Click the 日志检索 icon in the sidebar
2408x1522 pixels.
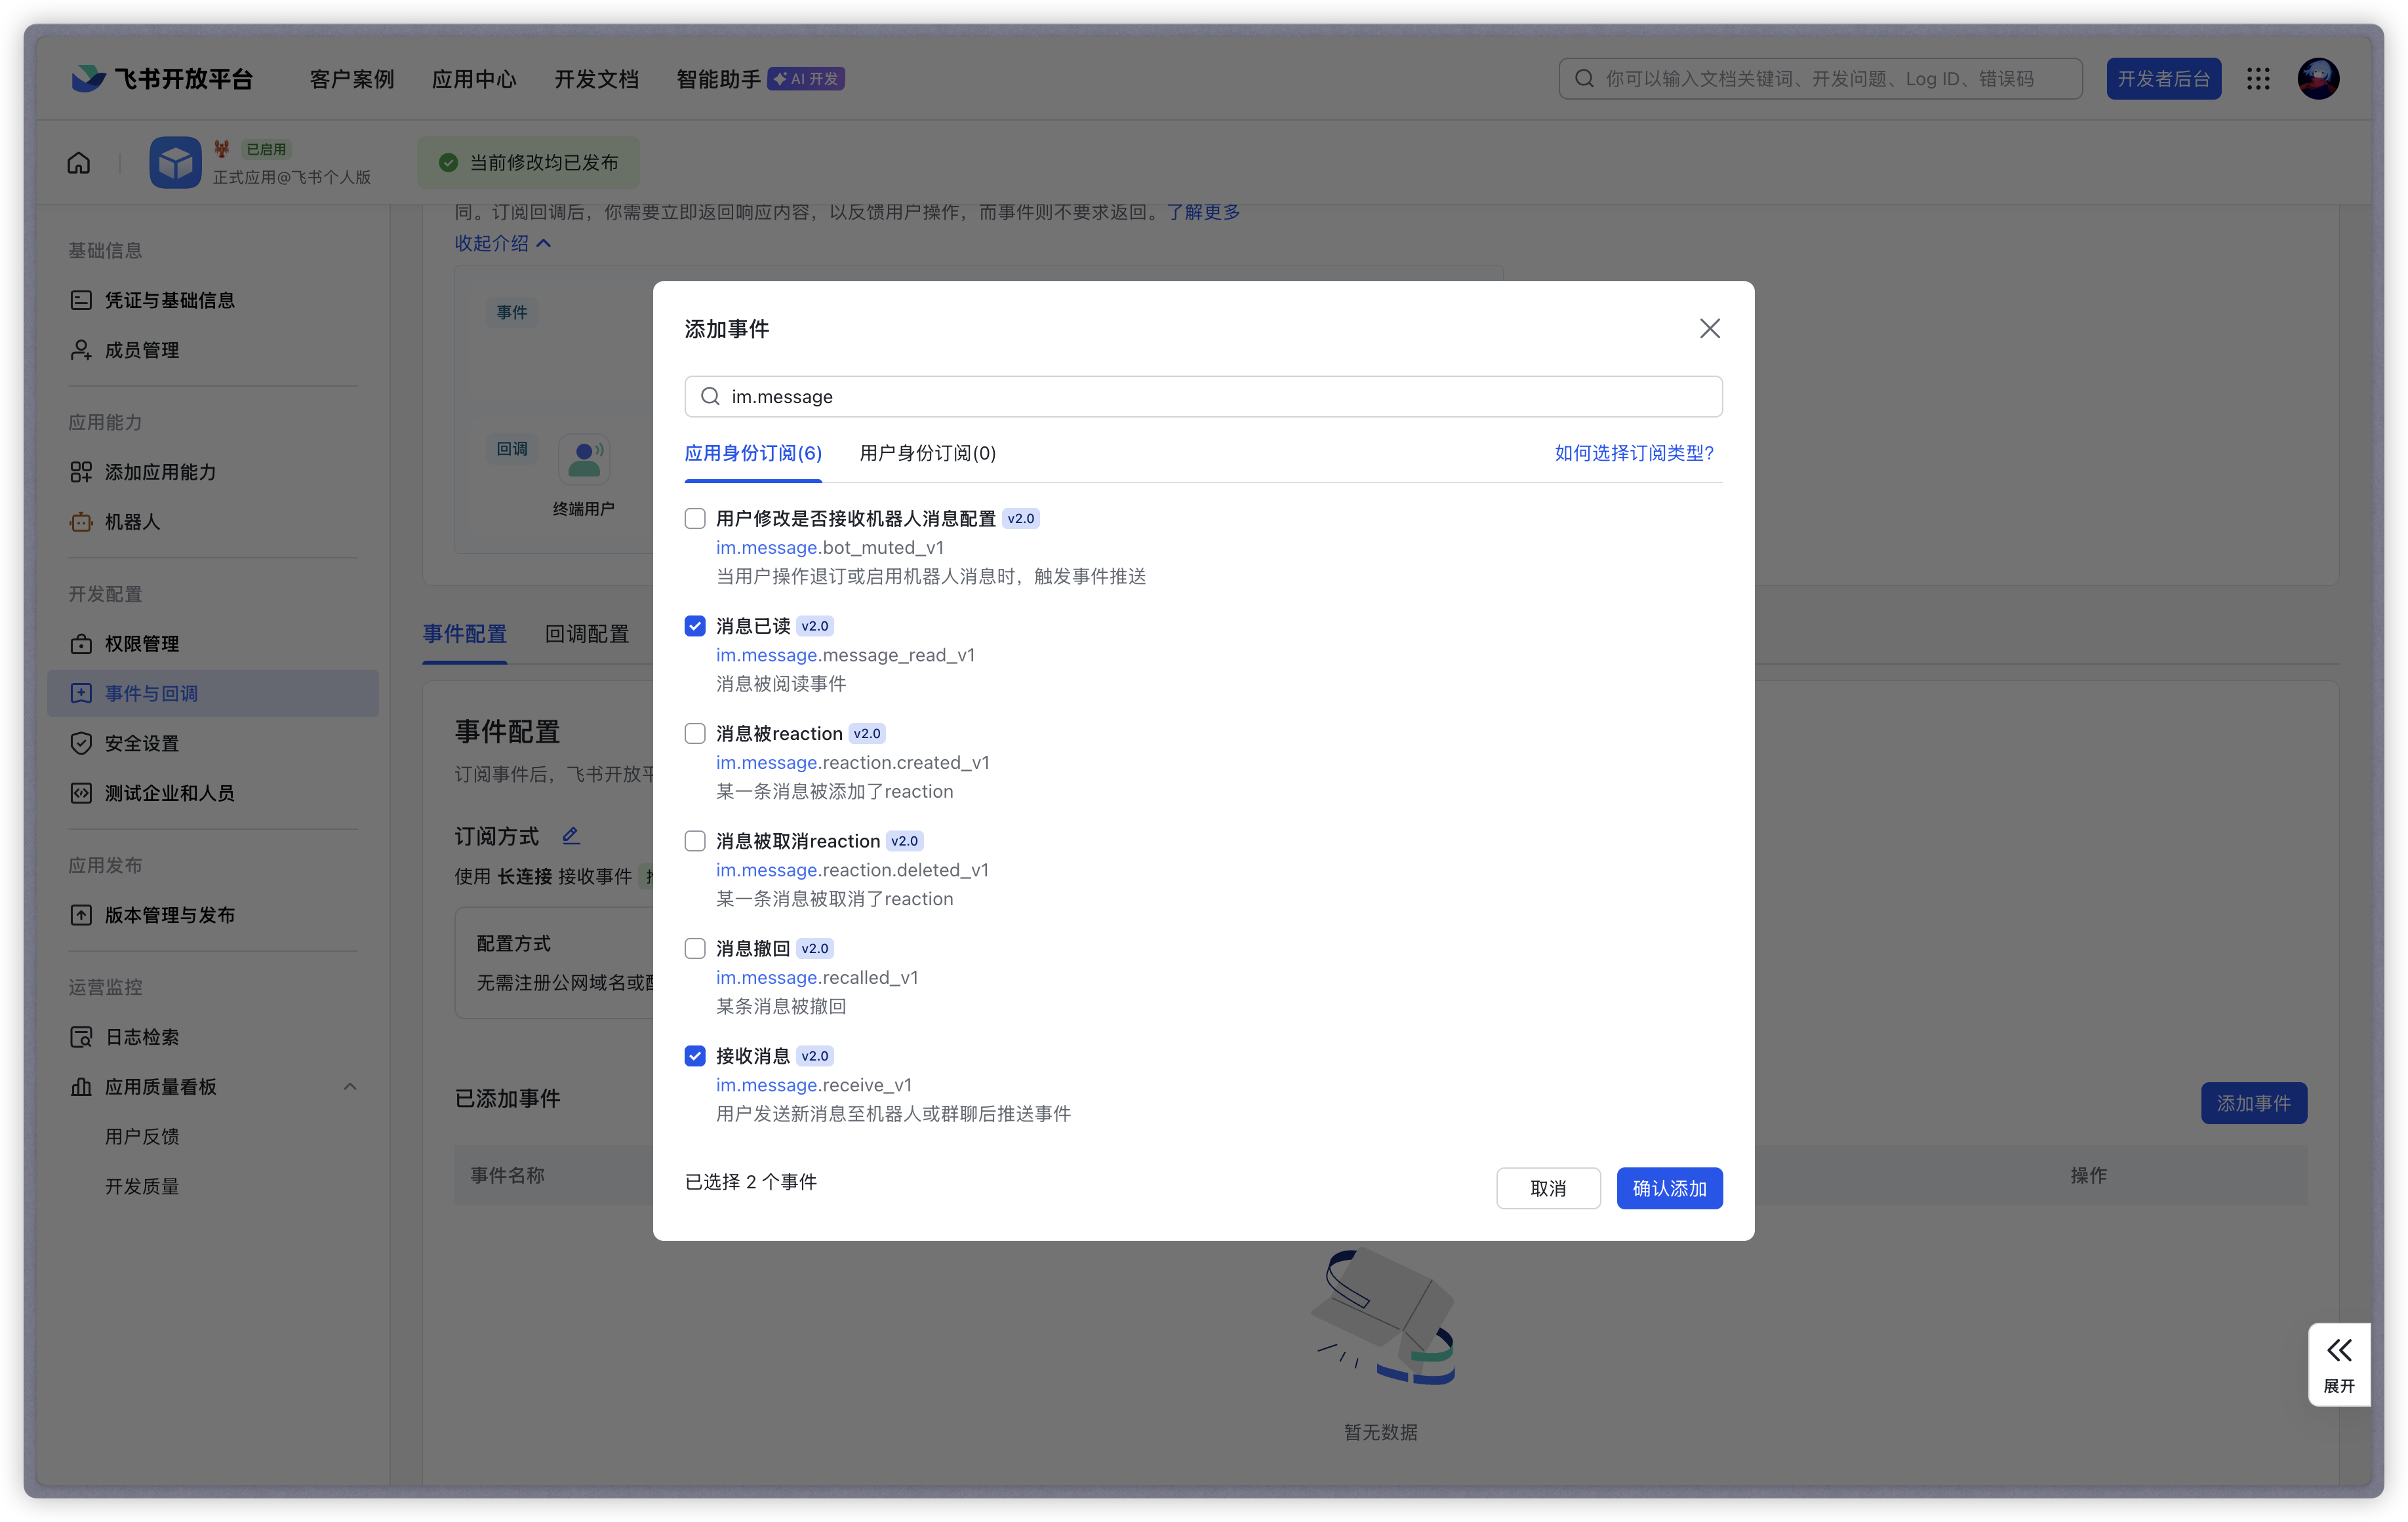81,1036
